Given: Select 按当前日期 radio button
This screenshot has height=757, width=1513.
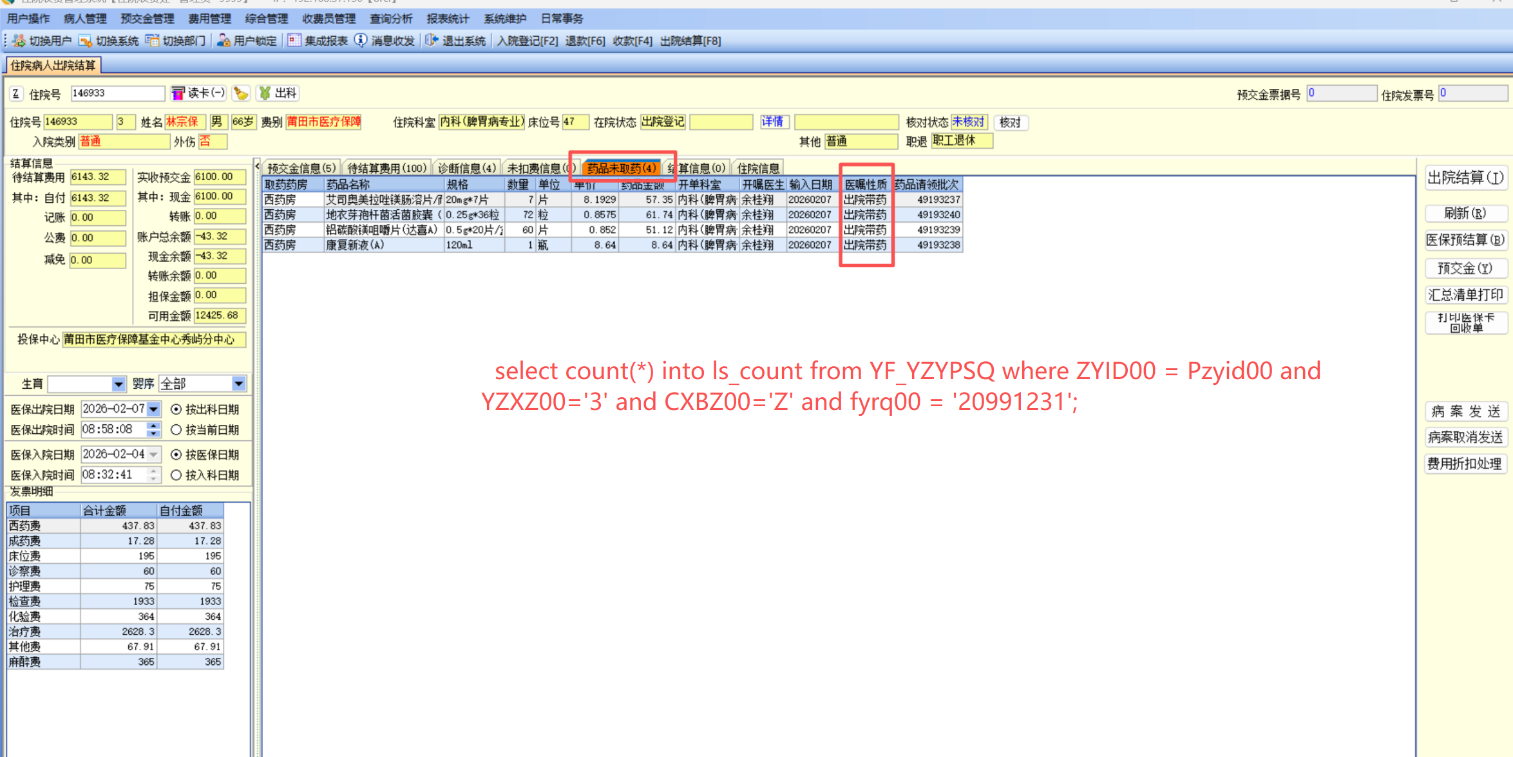Looking at the screenshot, I should 176,429.
